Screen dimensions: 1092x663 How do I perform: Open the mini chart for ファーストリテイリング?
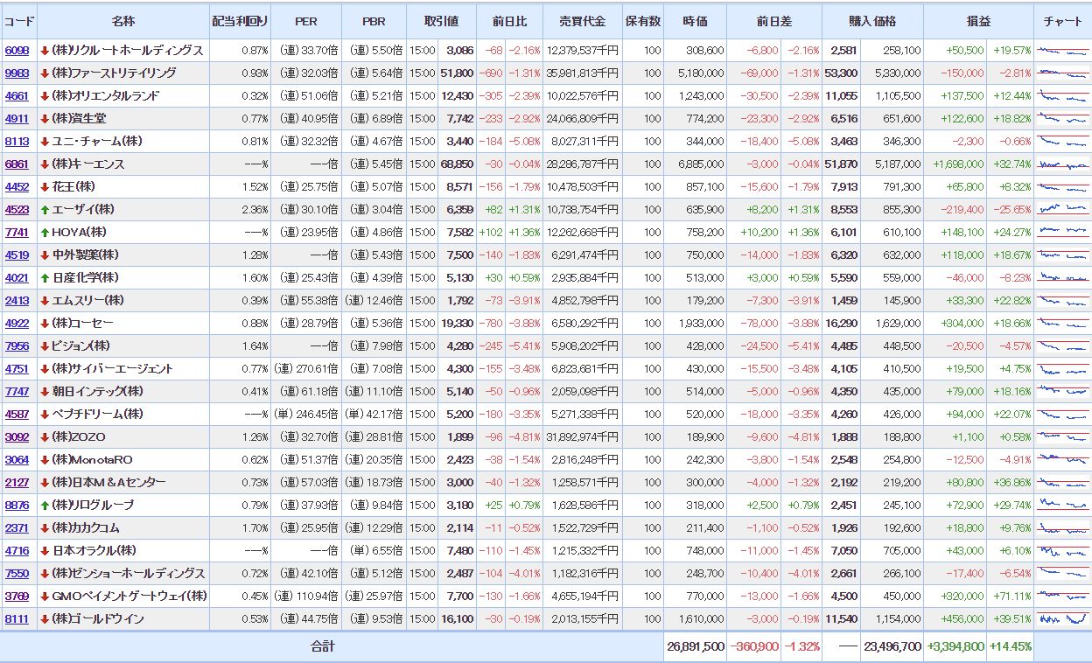click(1062, 73)
